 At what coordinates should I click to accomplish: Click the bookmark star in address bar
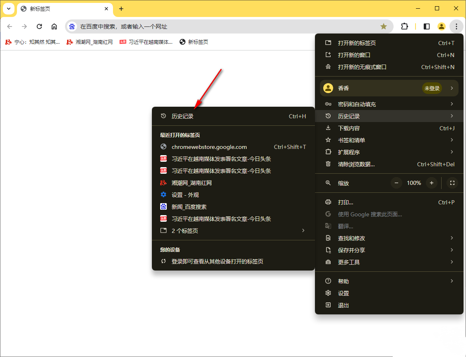point(383,26)
